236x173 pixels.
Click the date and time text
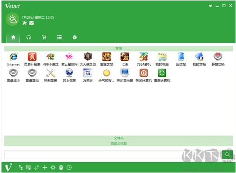[x=38, y=17]
